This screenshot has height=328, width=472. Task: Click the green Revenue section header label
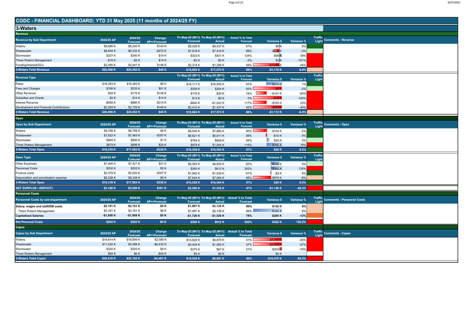(x=22, y=34)
